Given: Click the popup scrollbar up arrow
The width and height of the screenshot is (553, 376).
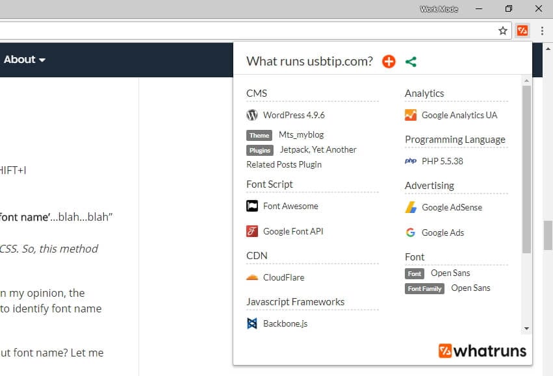Looking at the screenshot, I should tap(526, 81).
